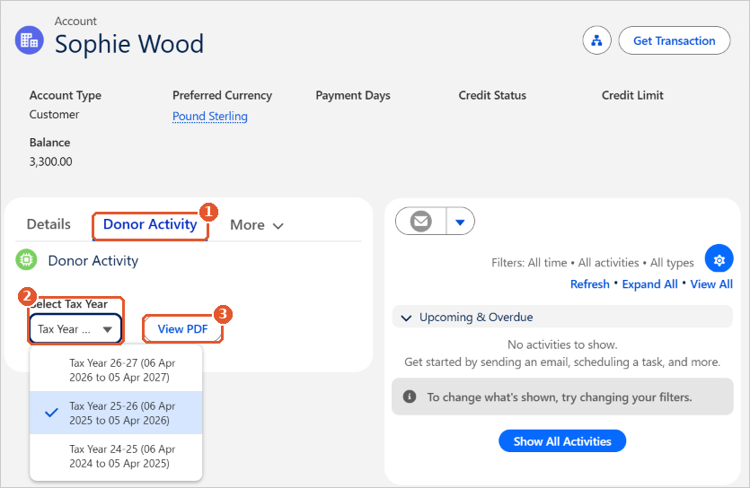Click the Get Transaction button
The image size is (750, 488).
pos(674,40)
